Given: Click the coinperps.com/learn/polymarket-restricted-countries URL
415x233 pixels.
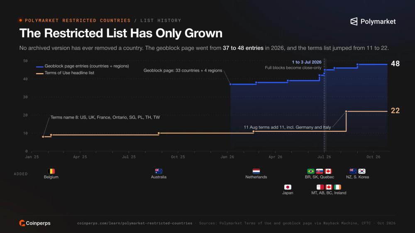Looking at the screenshot, I should click(135, 223).
